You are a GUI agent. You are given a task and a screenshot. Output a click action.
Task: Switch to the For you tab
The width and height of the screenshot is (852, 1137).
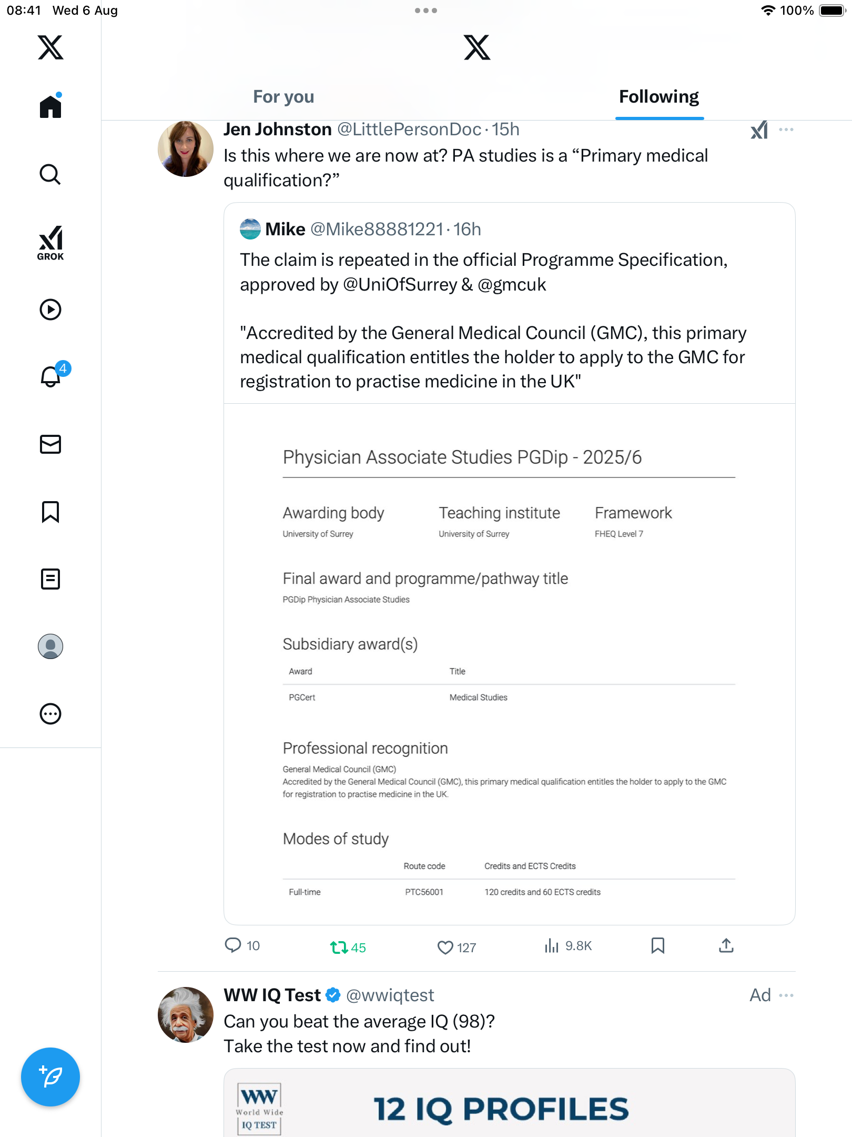[283, 97]
